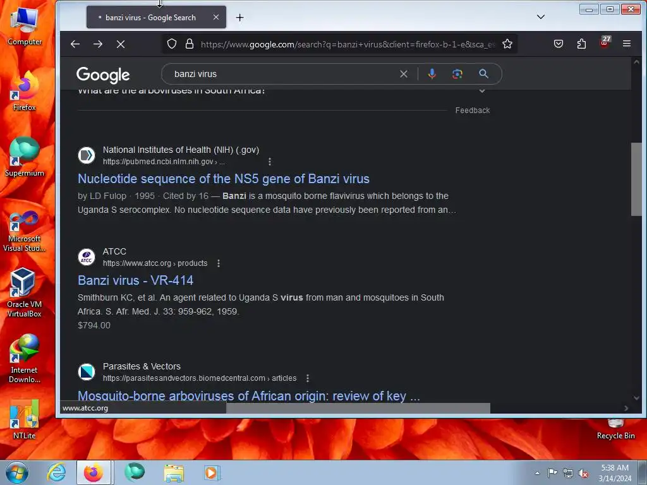The height and width of the screenshot is (485, 647).
Task: Start voice search with the microphone
Action: 432,74
